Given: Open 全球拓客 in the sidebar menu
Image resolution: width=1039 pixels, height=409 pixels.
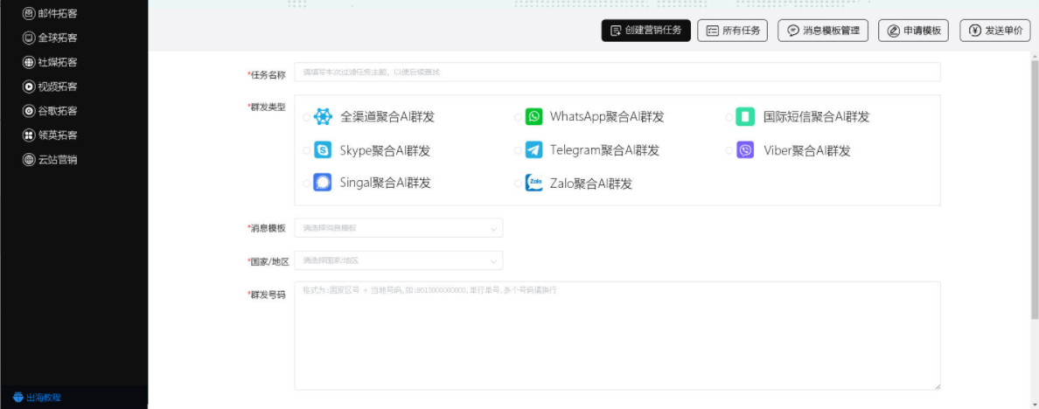Looking at the screenshot, I should point(50,38).
